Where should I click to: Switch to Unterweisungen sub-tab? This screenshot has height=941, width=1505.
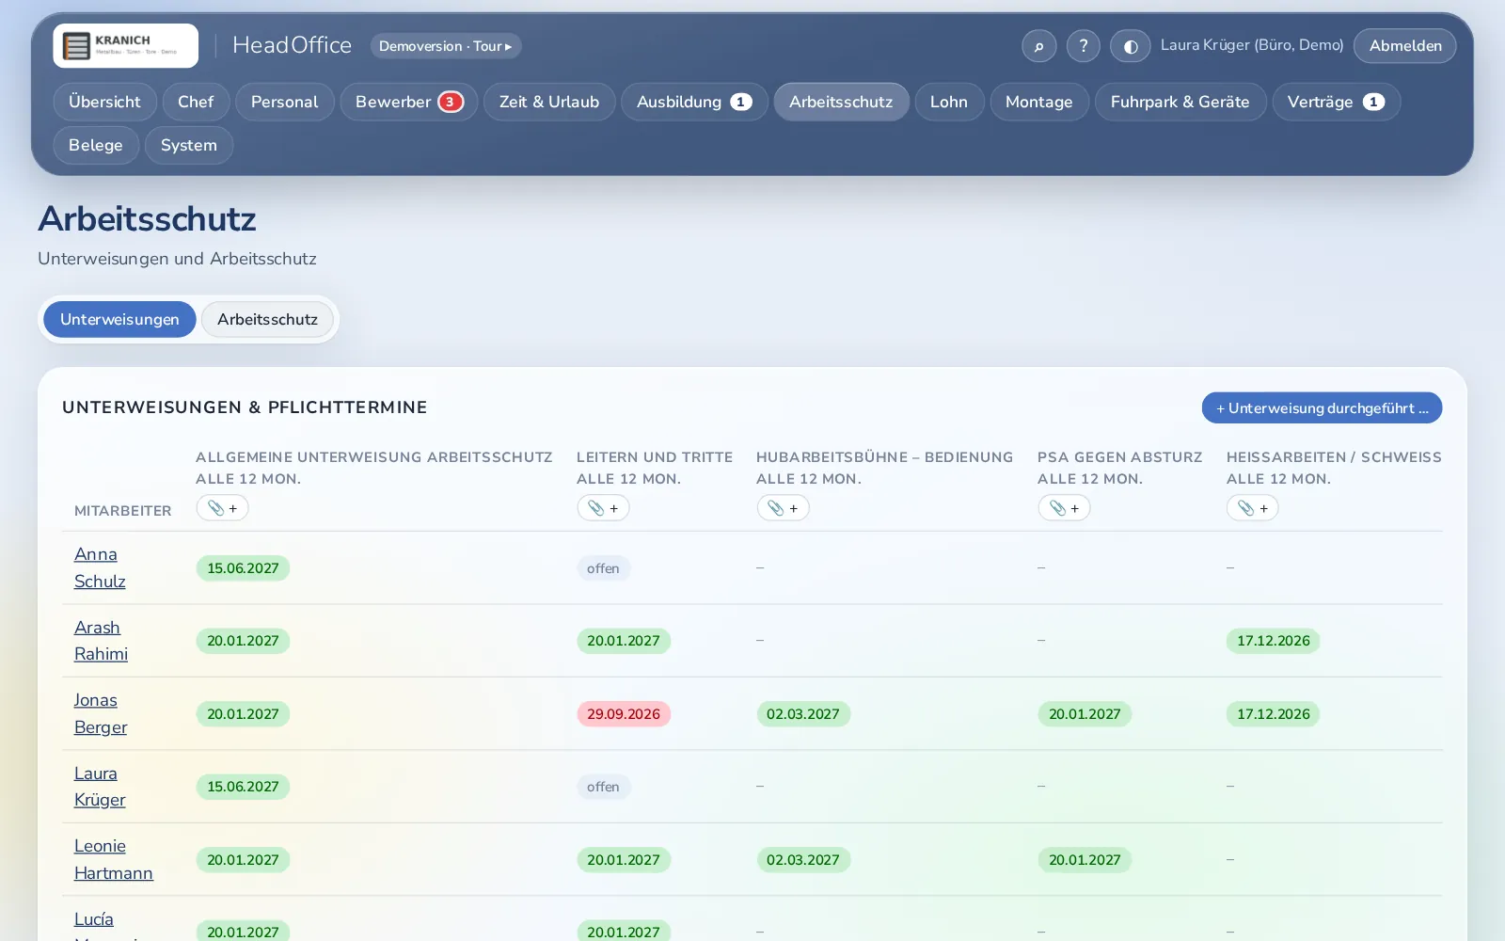(x=119, y=319)
